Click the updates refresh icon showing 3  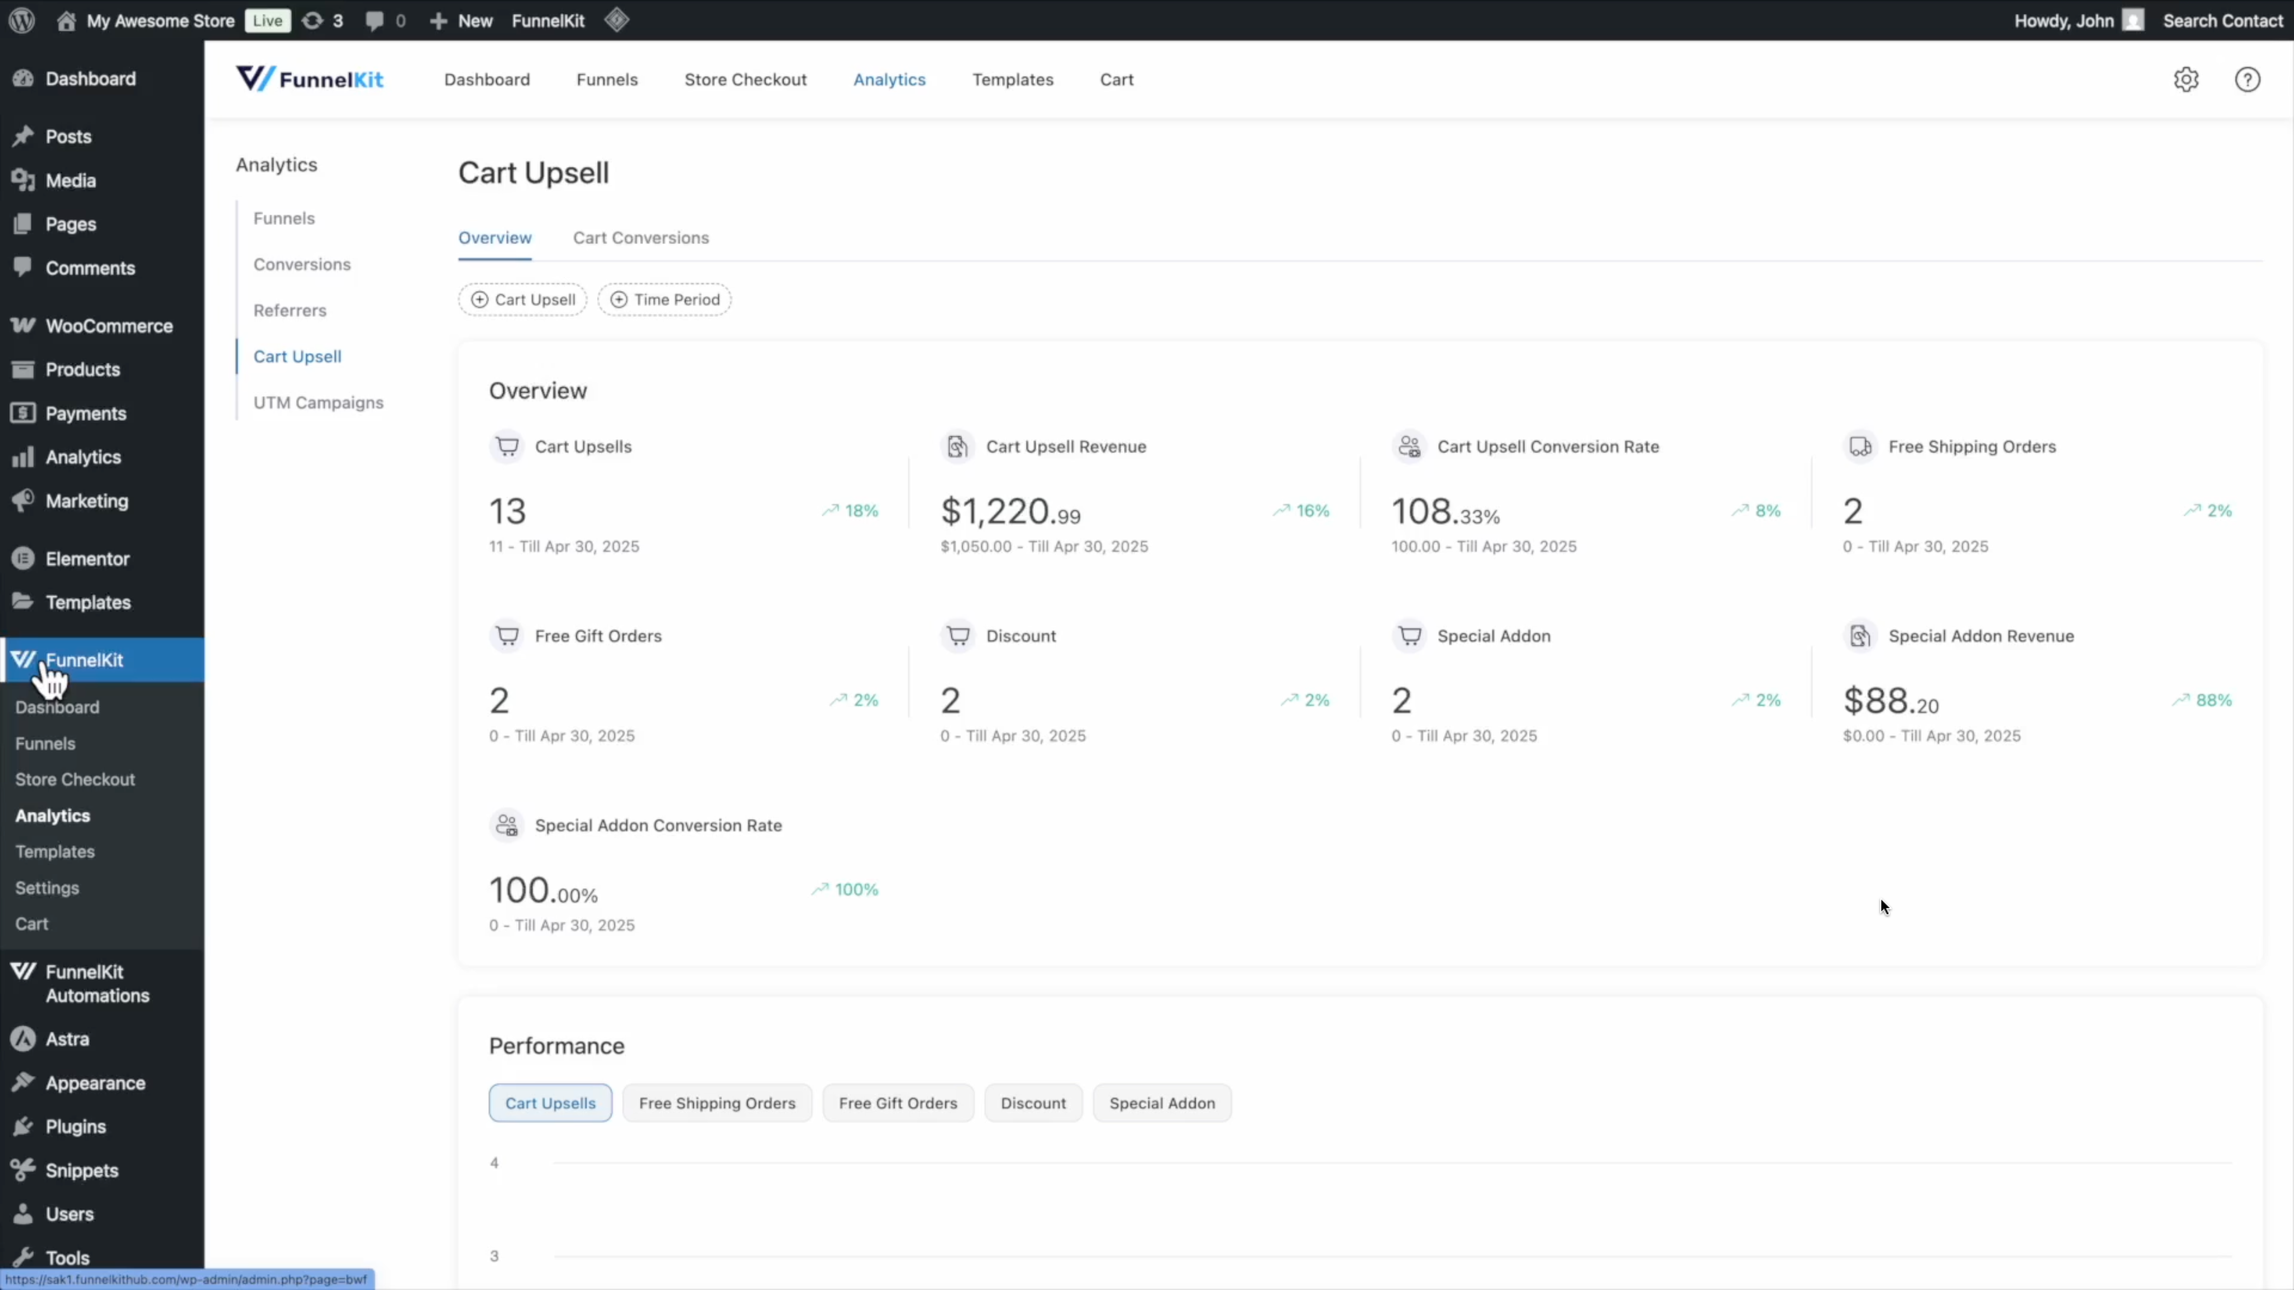click(x=312, y=20)
